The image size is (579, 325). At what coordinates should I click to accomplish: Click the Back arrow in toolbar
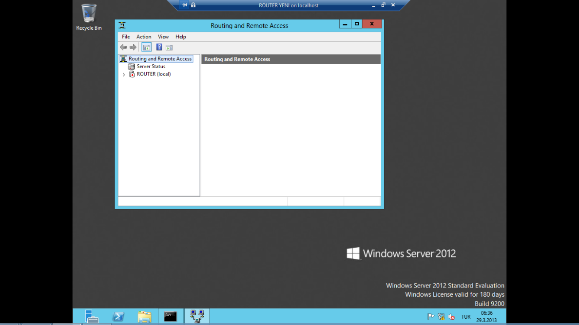[x=123, y=47]
